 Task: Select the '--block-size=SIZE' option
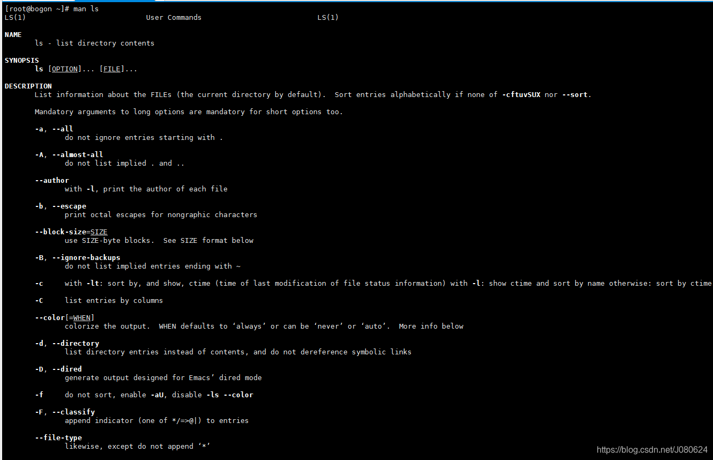coord(71,232)
